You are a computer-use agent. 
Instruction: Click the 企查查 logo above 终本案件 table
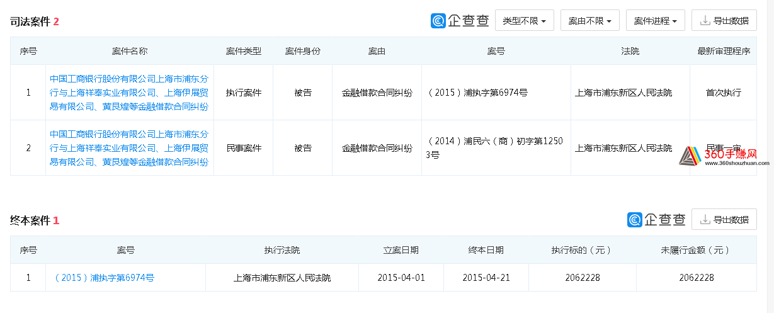point(656,220)
